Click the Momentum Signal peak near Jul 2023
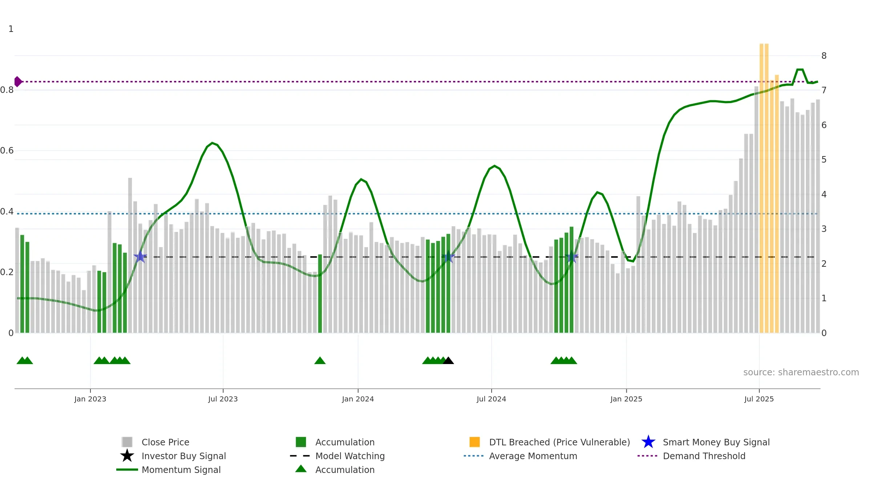Viewport: 872px width, 490px height. tap(212, 143)
